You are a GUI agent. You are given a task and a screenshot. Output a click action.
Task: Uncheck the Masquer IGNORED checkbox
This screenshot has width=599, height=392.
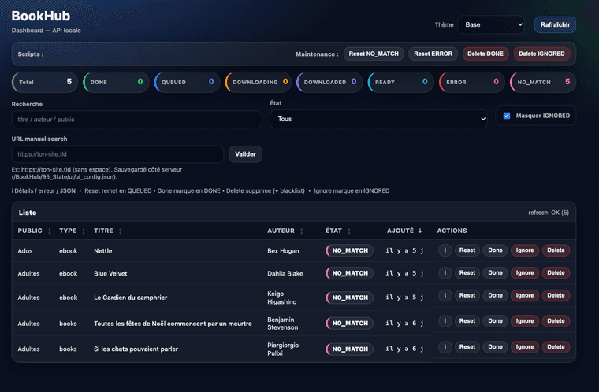point(507,116)
